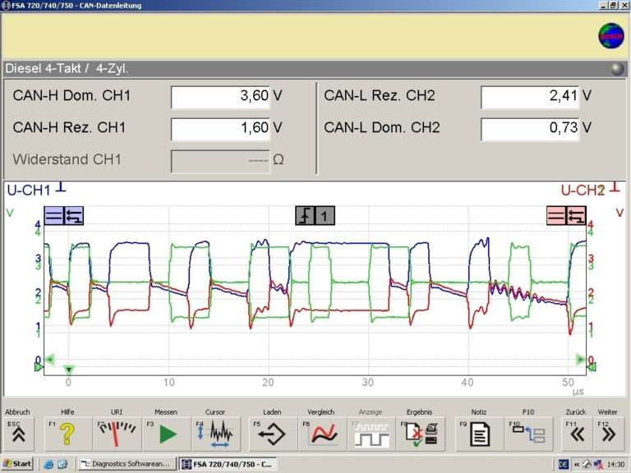Open the Windows Start menu
The width and height of the screenshot is (631, 473).
[17, 464]
